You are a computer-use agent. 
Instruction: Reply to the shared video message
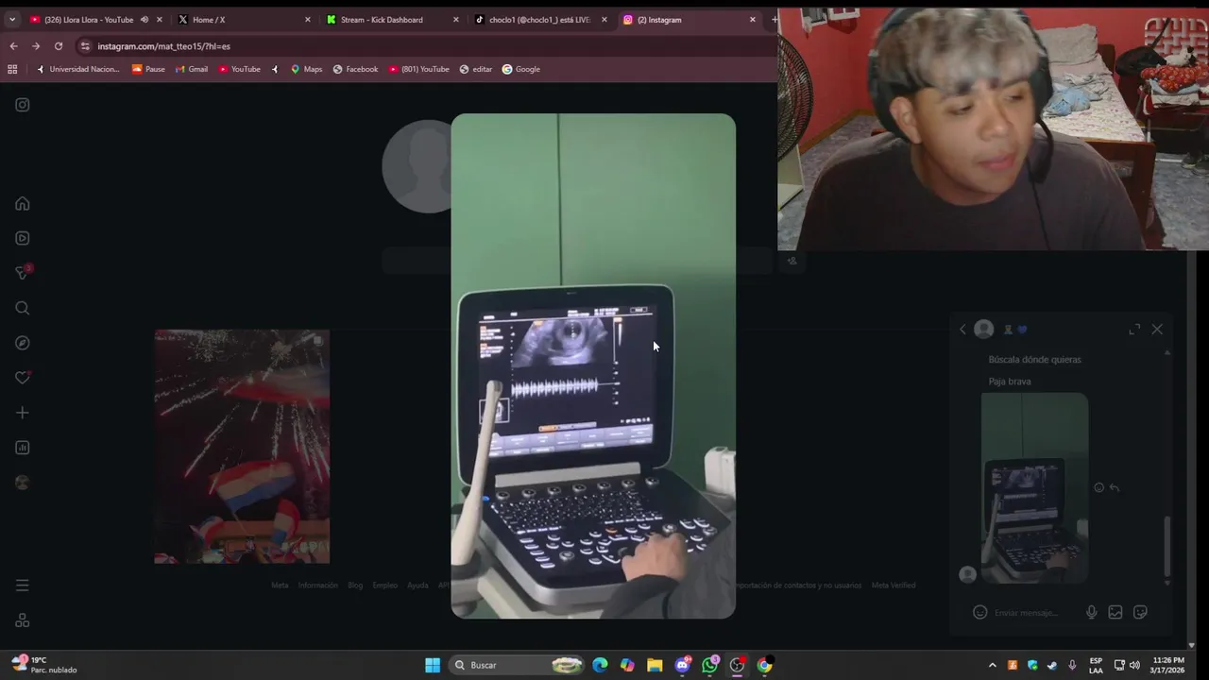(1115, 488)
